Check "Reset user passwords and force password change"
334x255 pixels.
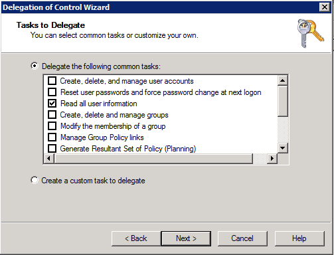point(52,92)
